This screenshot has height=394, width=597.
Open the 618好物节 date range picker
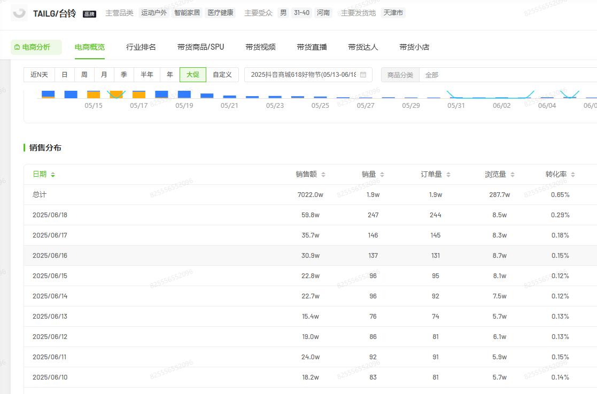pos(304,75)
